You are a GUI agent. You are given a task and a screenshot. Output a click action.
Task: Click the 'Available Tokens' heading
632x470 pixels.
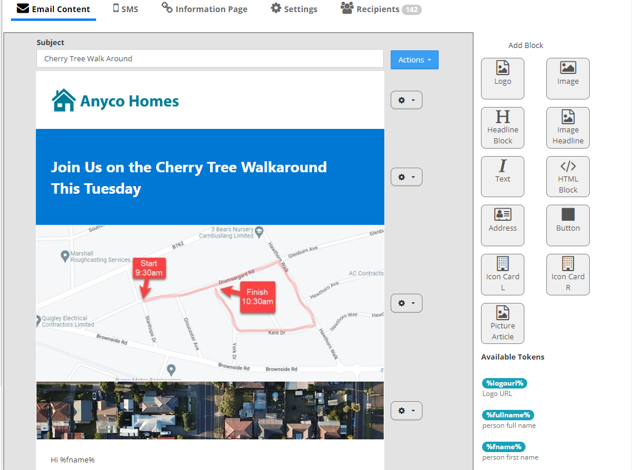(512, 357)
